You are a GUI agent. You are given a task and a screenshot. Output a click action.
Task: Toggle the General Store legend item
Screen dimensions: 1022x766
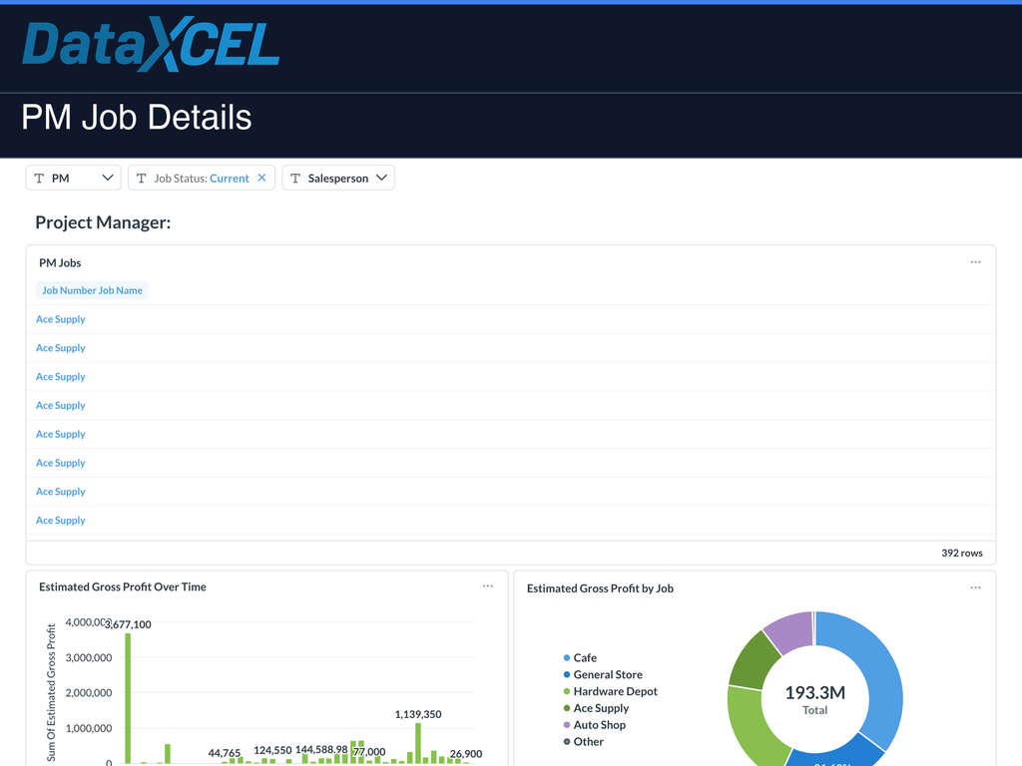click(x=603, y=675)
